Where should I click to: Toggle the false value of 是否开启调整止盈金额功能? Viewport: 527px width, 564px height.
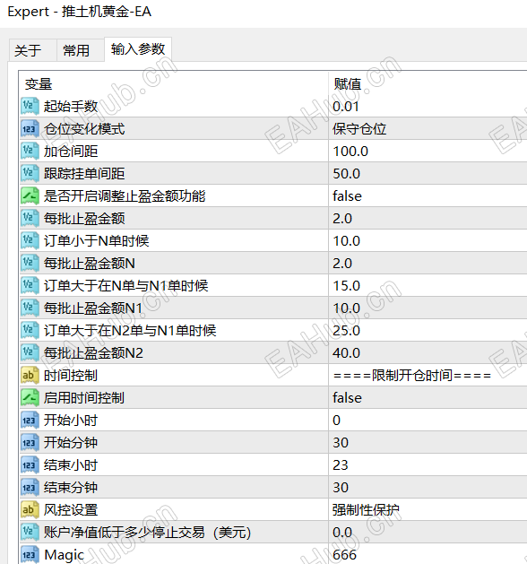pos(428,196)
